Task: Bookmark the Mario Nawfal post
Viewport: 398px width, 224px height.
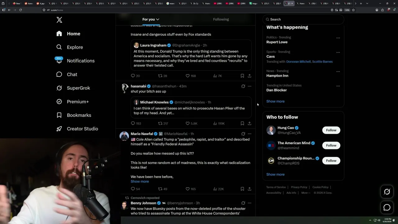Action: (242, 189)
